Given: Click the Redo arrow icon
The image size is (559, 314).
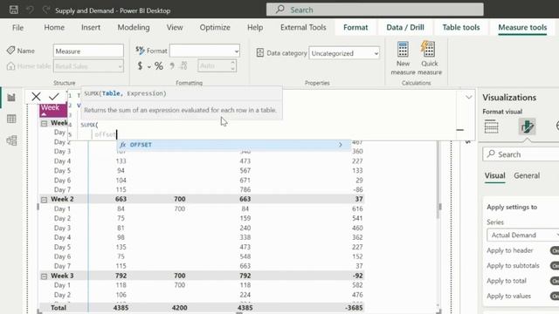Looking at the screenshot, I should pyautogui.click(x=46, y=10).
